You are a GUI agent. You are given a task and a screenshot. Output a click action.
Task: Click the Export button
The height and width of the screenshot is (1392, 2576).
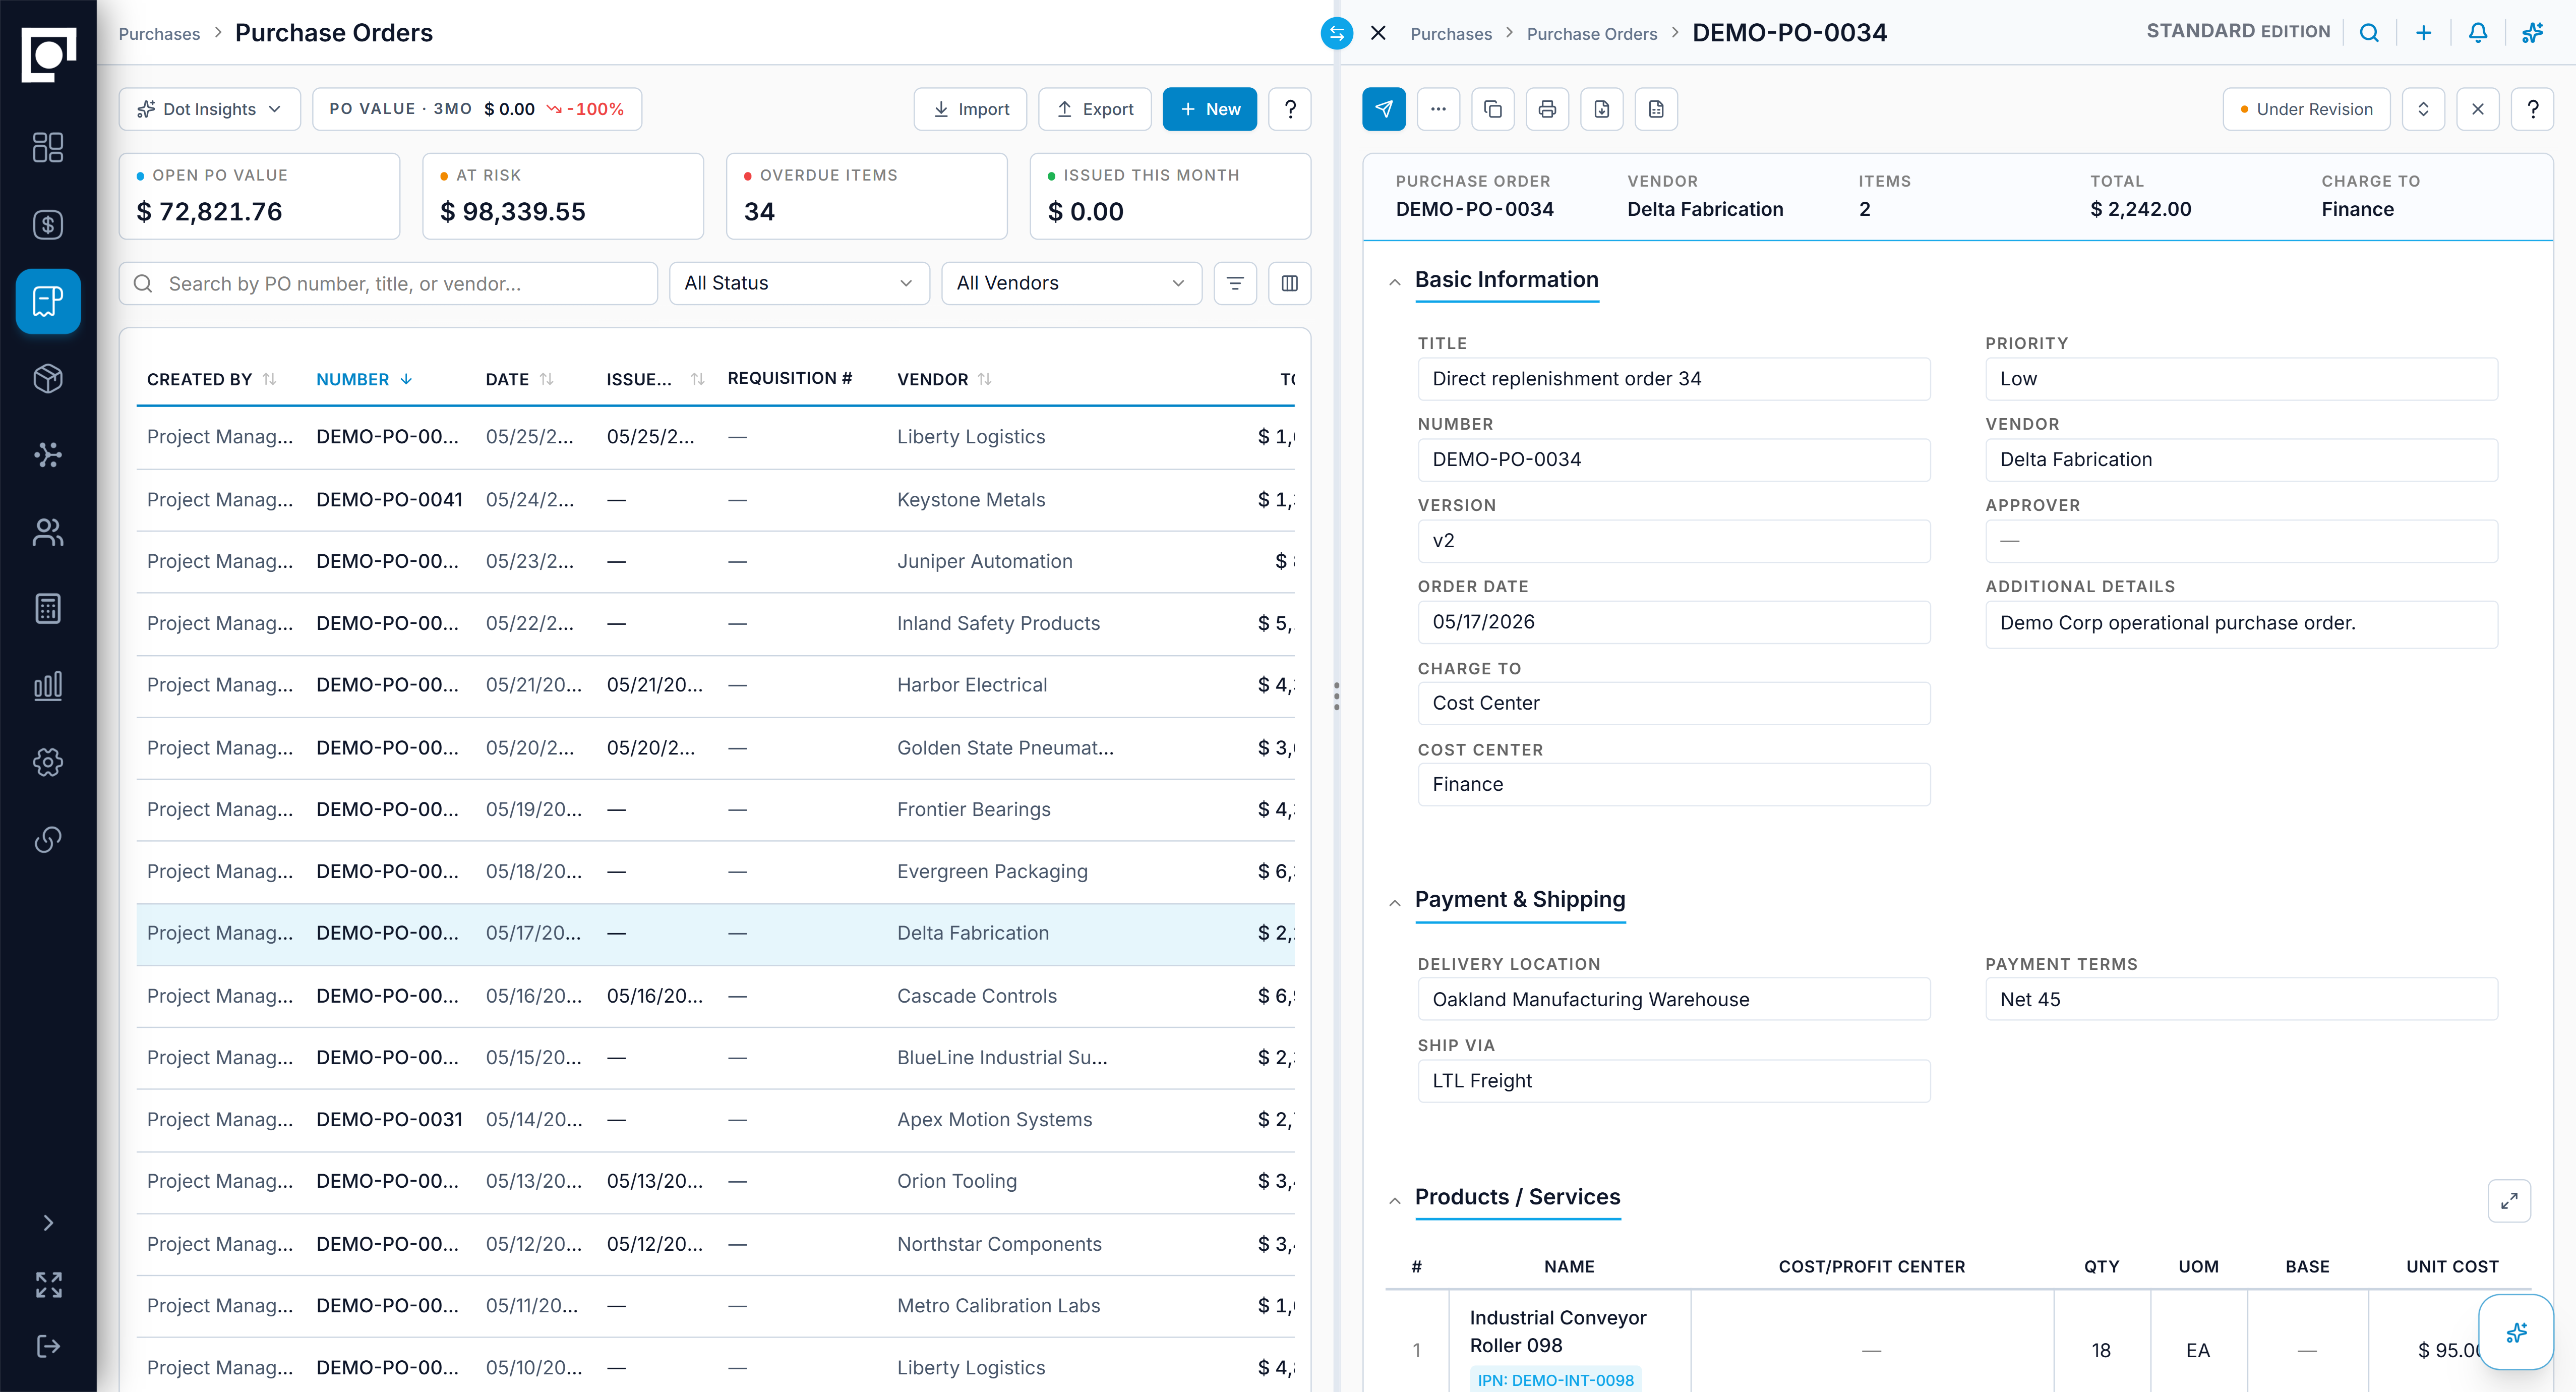point(1095,109)
